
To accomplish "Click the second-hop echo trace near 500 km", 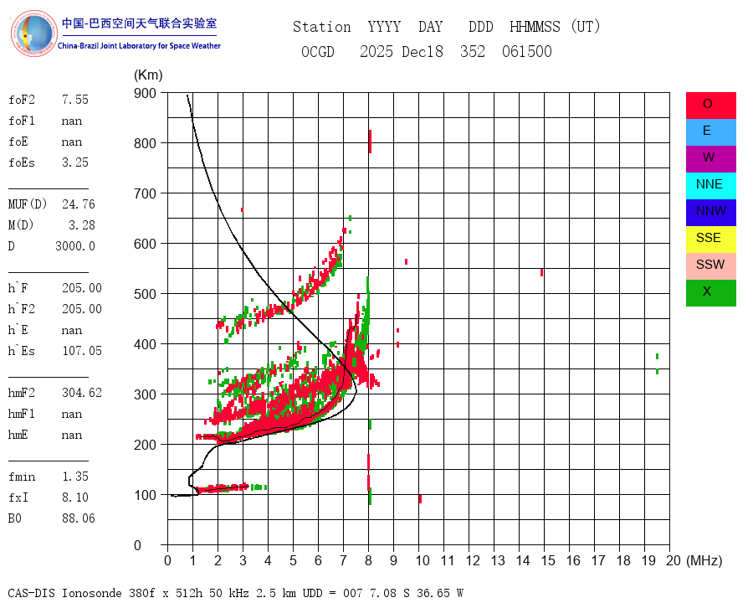I will point(284,279).
